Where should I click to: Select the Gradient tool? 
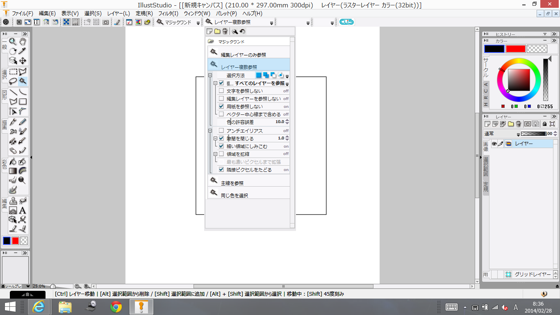click(x=13, y=171)
